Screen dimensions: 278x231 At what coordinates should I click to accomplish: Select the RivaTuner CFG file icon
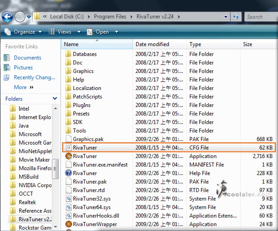pyautogui.click(x=68, y=147)
